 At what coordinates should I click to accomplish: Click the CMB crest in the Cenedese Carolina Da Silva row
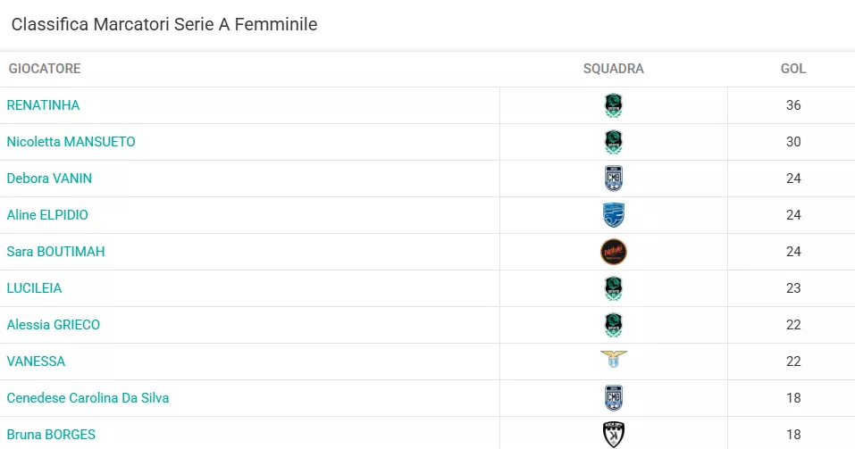click(x=614, y=398)
